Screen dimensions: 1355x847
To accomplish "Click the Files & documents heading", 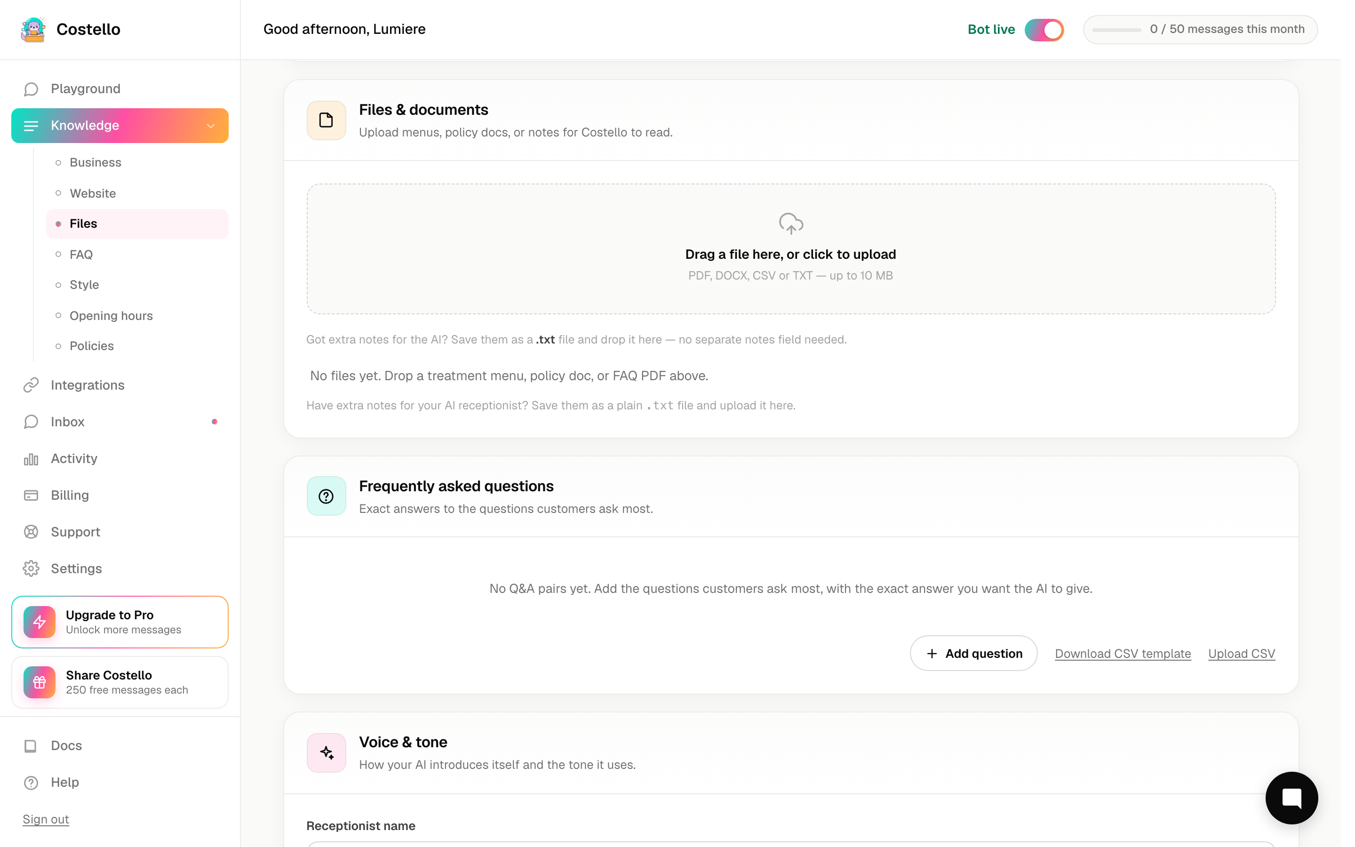I will (x=423, y=110).
